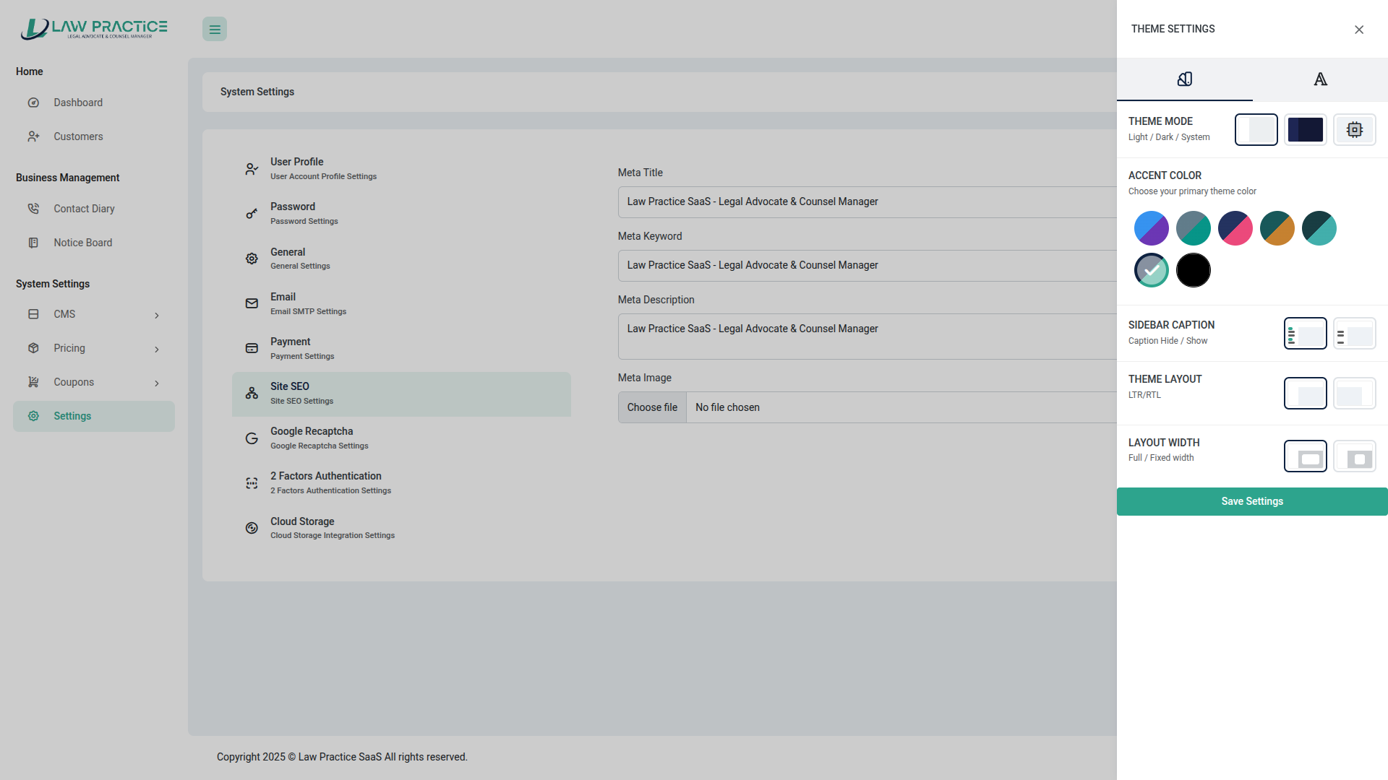Image resolution: width=1388 pixels, height=780 pixels.
Task: Open the typography tab in theme settings
Action: tap(1320, 79)
